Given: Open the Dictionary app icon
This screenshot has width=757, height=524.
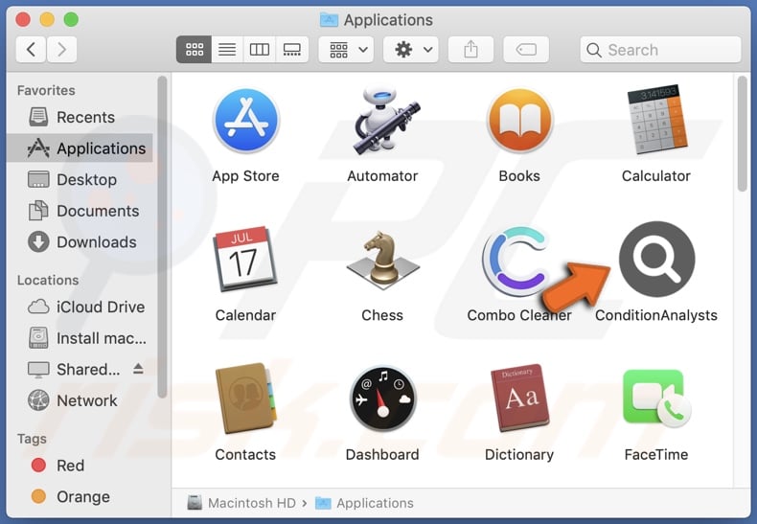Looking at the screenshot, I should [x=520, y=399].
